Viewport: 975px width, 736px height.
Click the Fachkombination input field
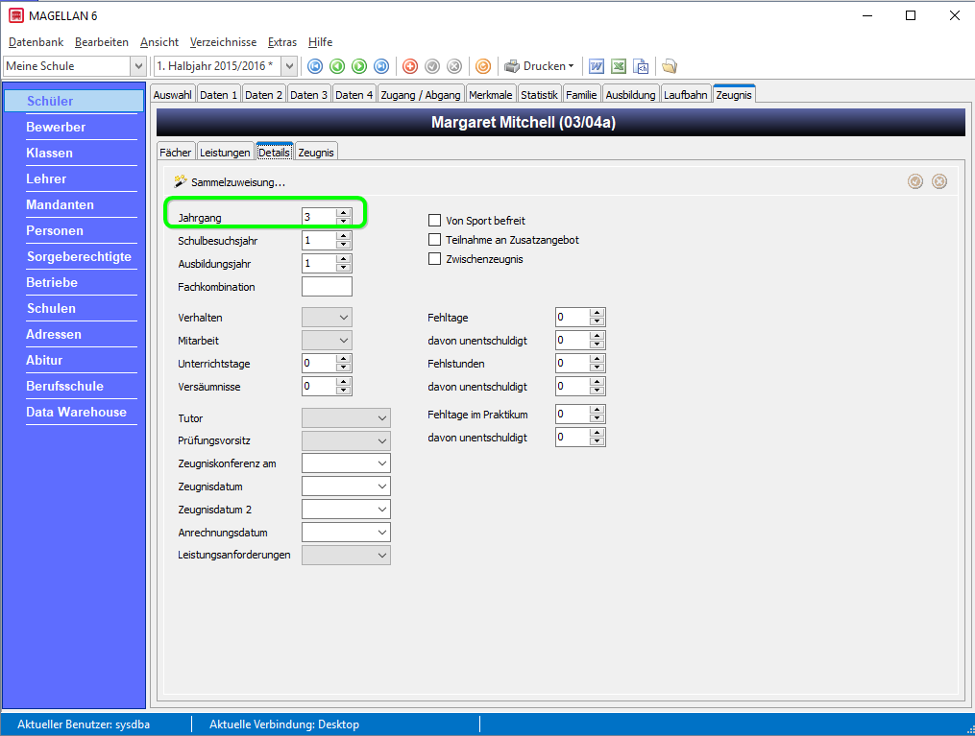[x=327, y=287]
